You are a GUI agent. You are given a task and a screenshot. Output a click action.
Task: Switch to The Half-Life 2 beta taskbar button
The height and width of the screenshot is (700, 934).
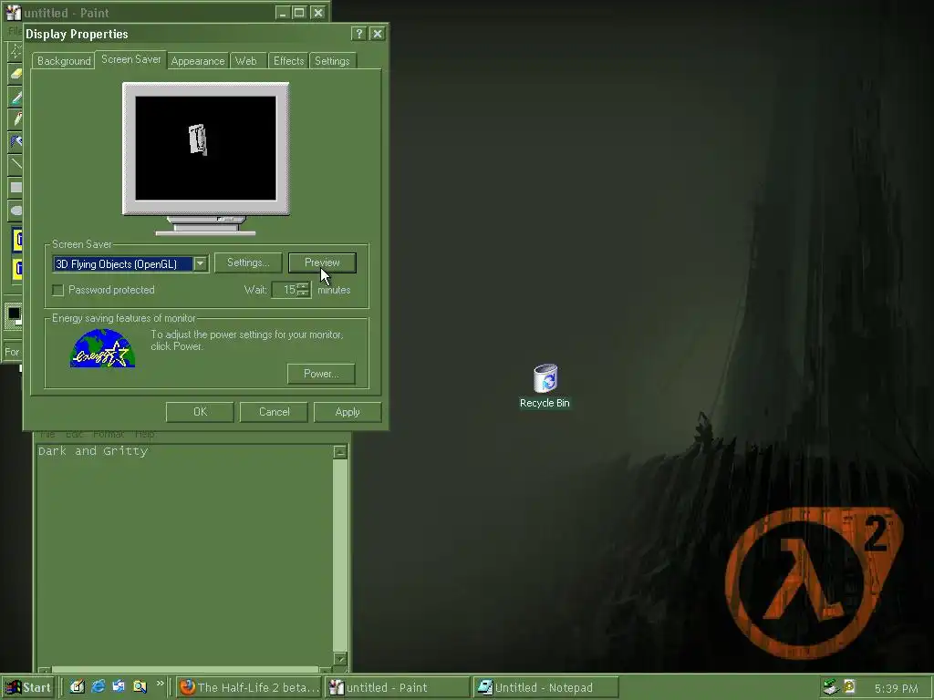[249, 687]
